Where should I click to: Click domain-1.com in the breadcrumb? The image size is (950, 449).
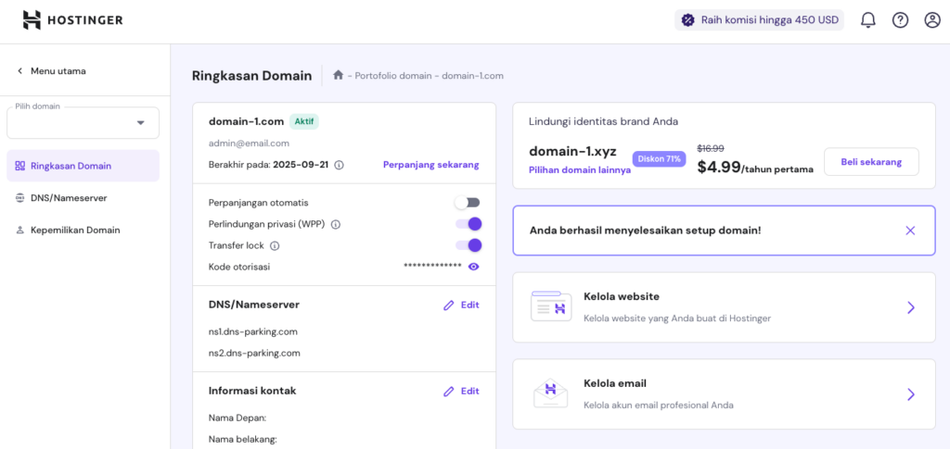tap(472, 76)
